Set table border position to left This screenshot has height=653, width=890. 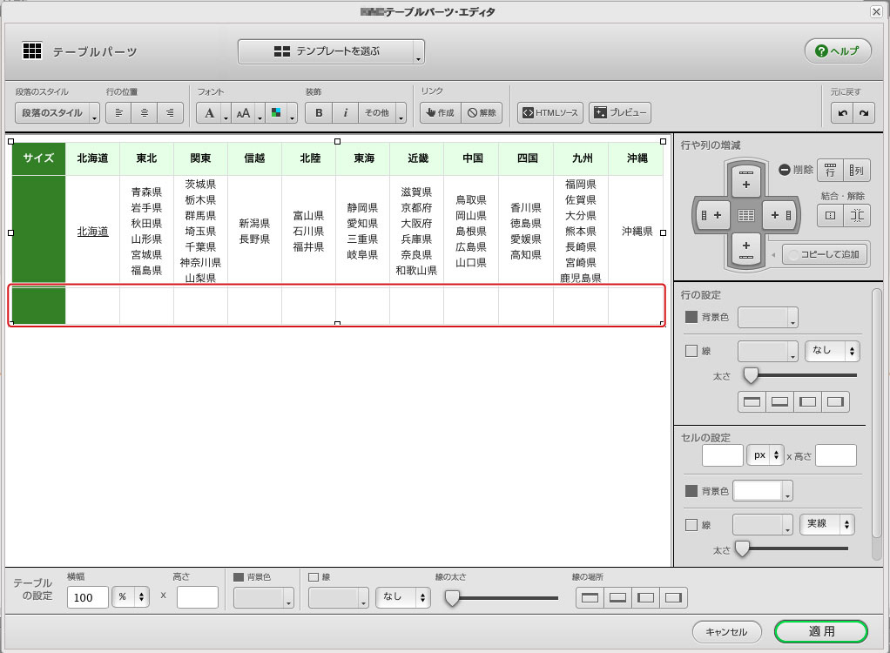tap(645, 597)
